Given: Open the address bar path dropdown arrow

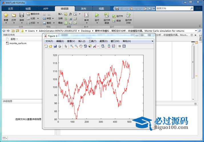Looking at the screenshot, I should coord(196,31).
